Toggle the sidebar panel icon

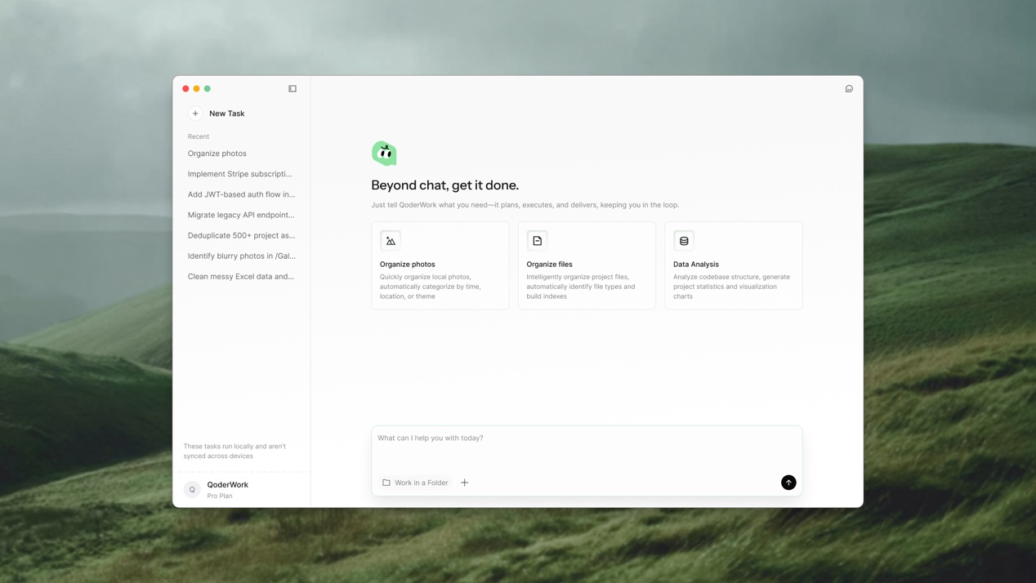292,88
